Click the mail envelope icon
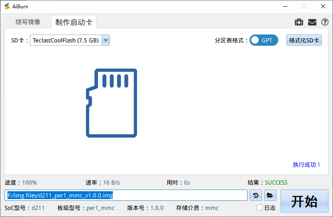Image resolution: width=333 pixels, height=217 pixels. coord(312,22)
